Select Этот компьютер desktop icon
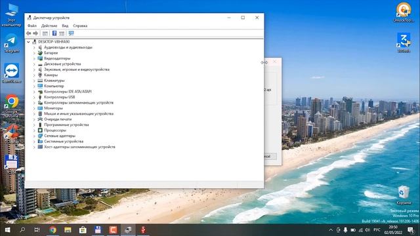The height and width of the screenshot is (236, 420). [x=11, y=14]
